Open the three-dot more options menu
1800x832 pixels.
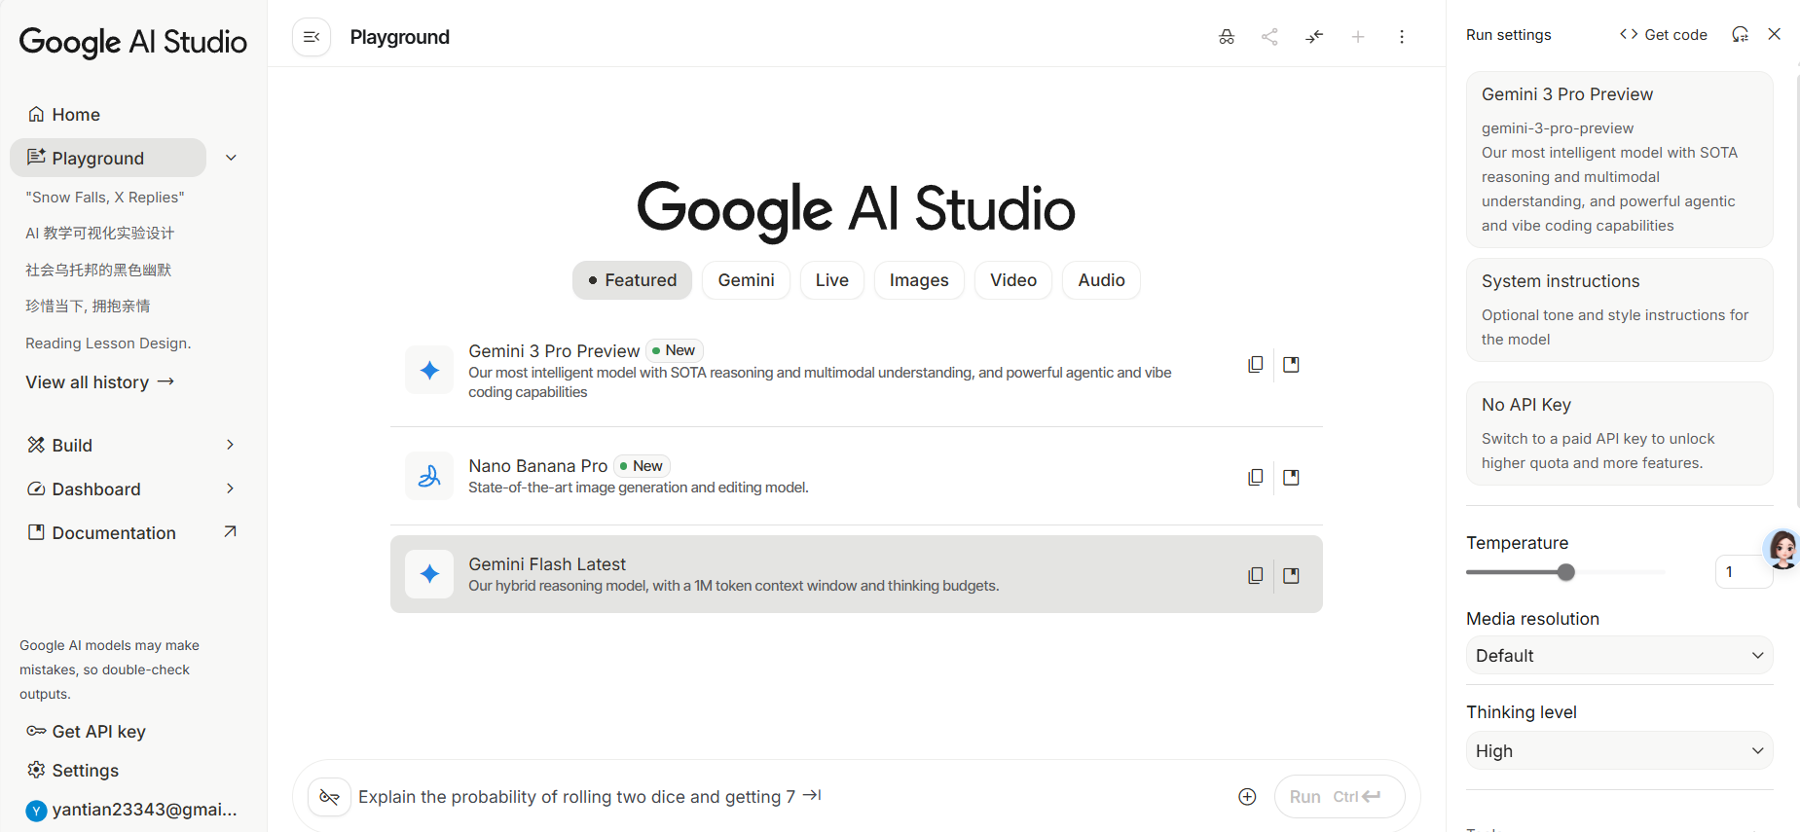[x=1402, y=37]
